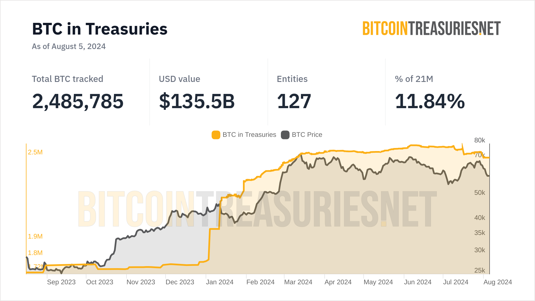Viewport: 535px width, 301px height.
Task: Click the Mar 2024 x-axis label
Action: pos(298,282)
